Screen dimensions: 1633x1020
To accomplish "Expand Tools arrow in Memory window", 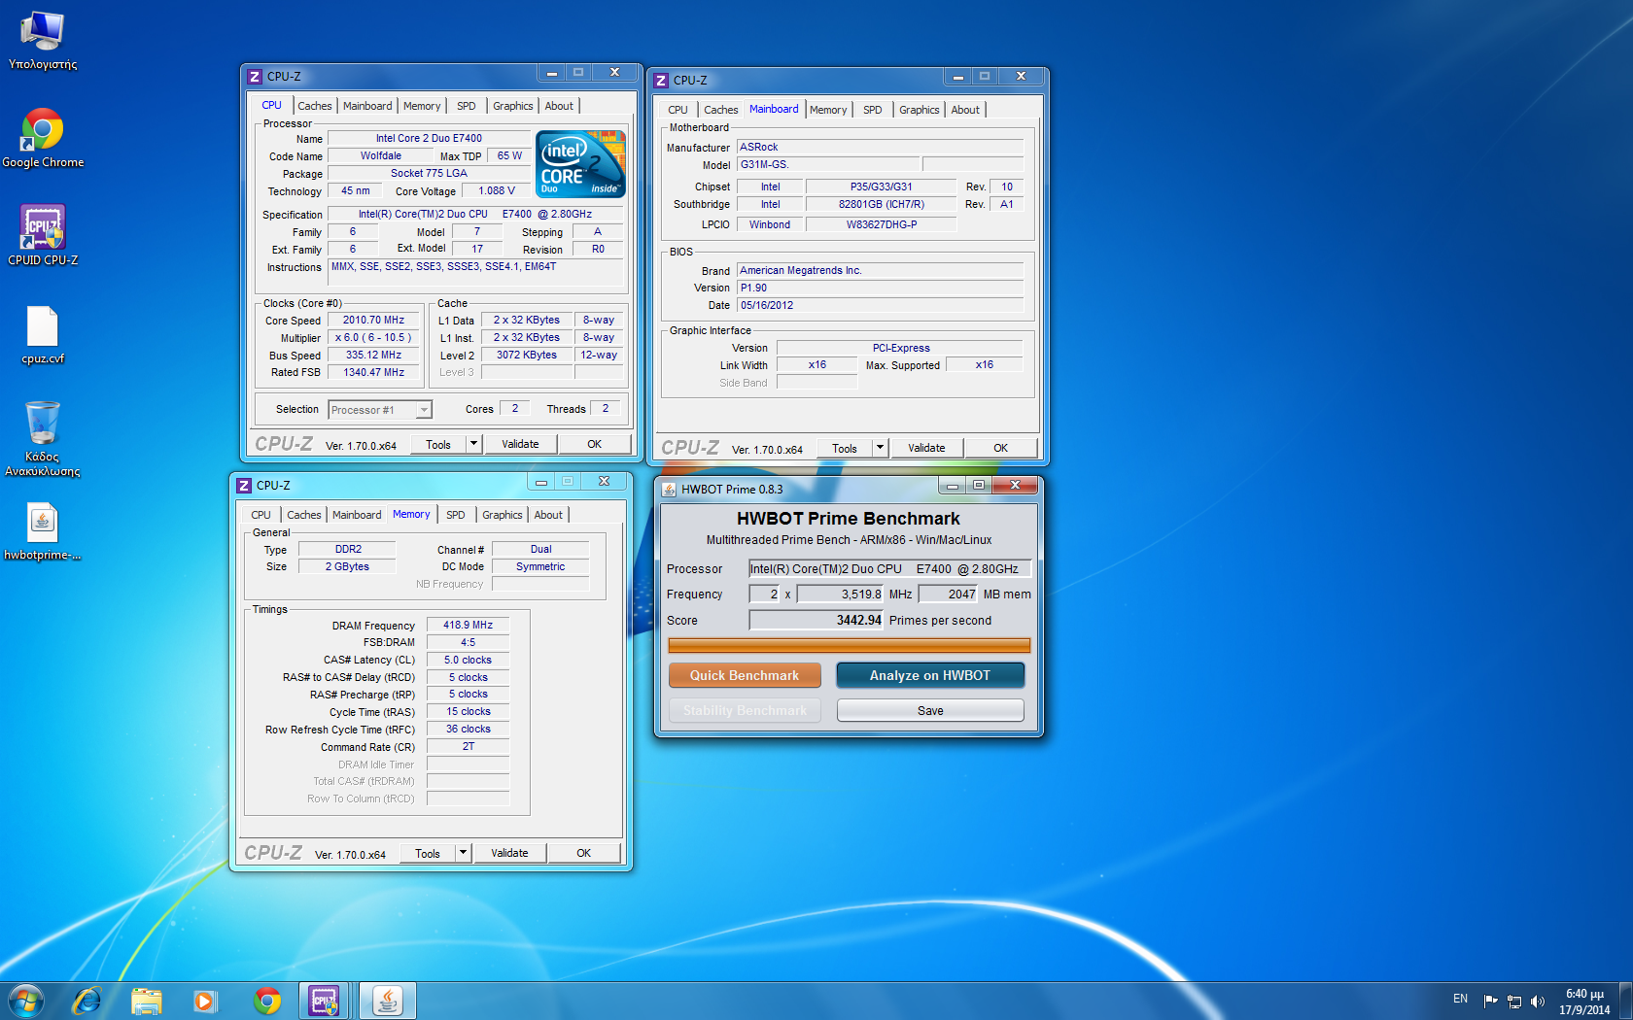I will [463, 853].
